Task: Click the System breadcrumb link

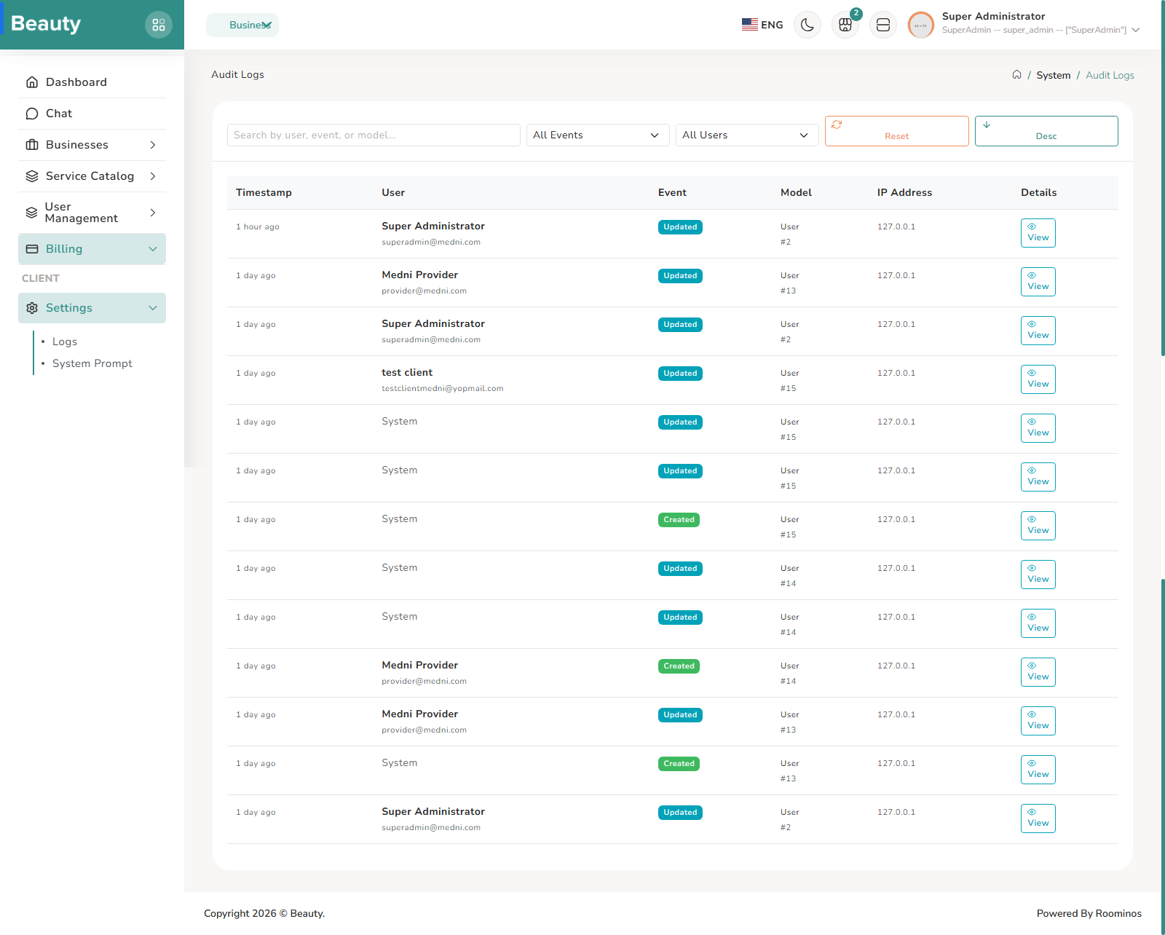Action: [x=1053, y=74]
